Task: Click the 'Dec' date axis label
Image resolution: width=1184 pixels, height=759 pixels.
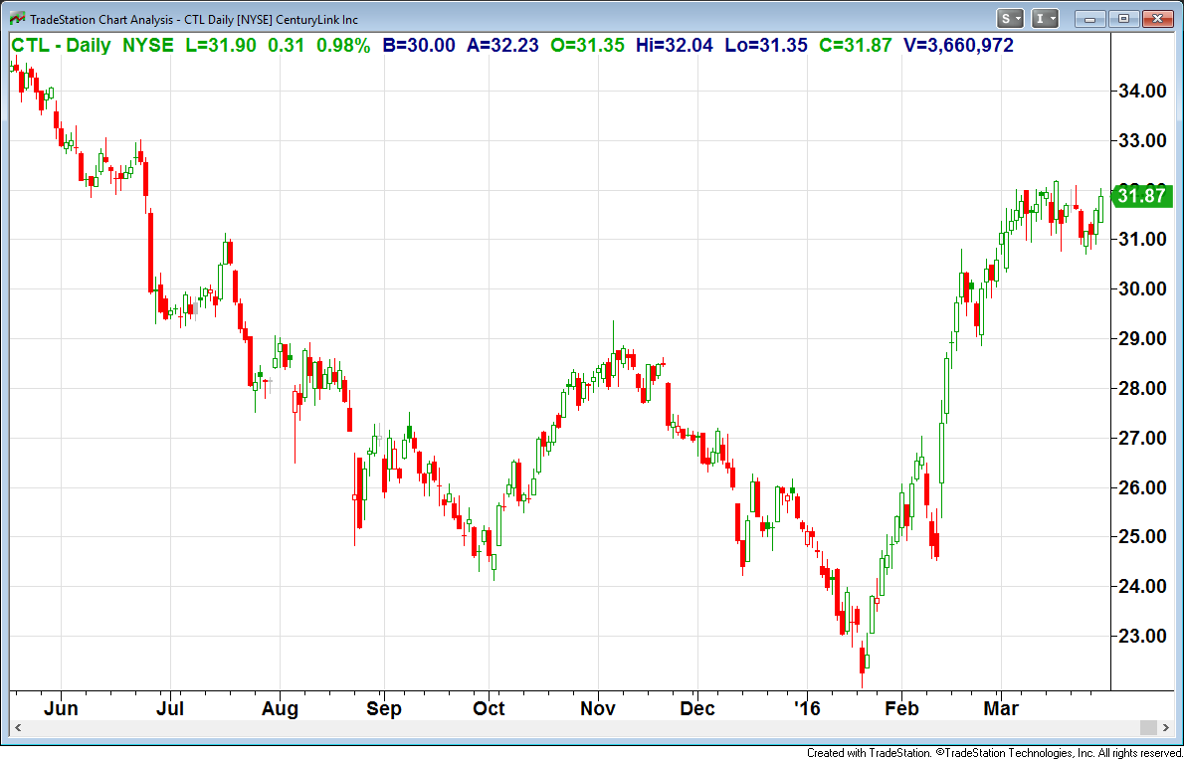Action: pos(696,709)
